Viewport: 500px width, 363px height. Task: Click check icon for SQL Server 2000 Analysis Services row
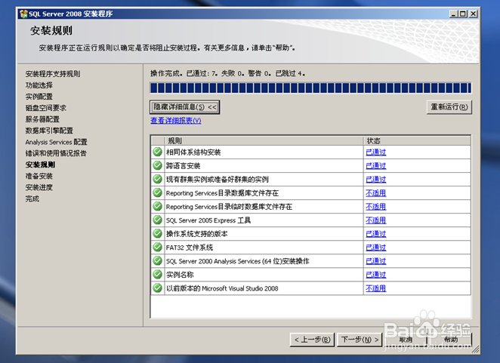[157, 260]
